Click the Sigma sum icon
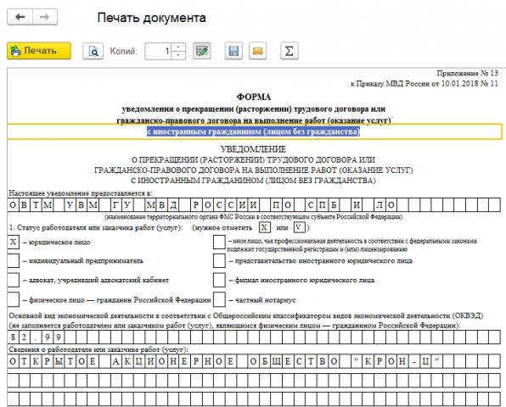506x407 pixels. pos(290,51)
